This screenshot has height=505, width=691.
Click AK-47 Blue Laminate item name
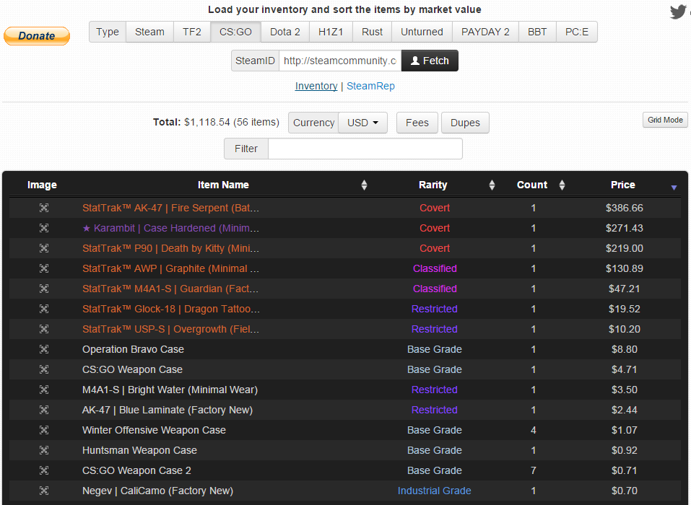(x=168, y=410)
